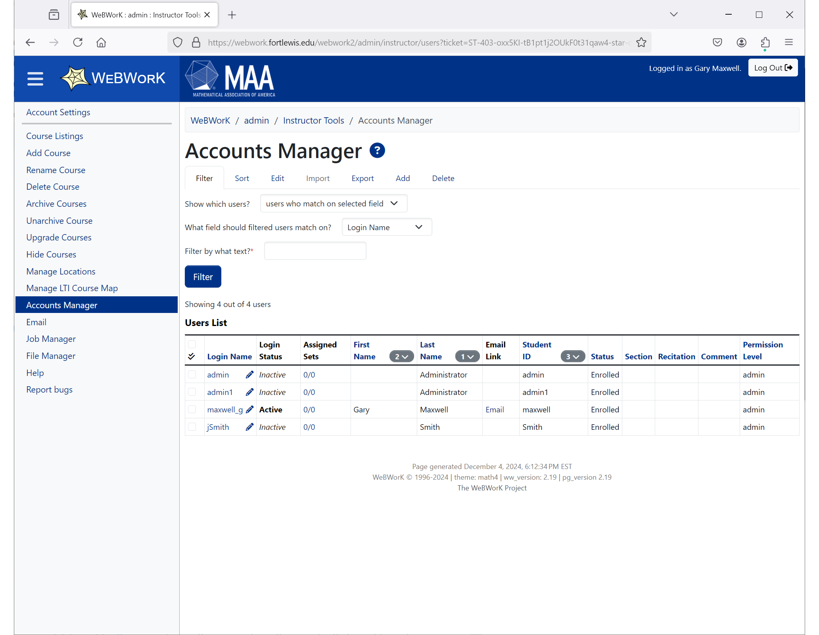Click the edit pencil icon for maxwell_g
The image size is (819, 635).
(249, 409)
